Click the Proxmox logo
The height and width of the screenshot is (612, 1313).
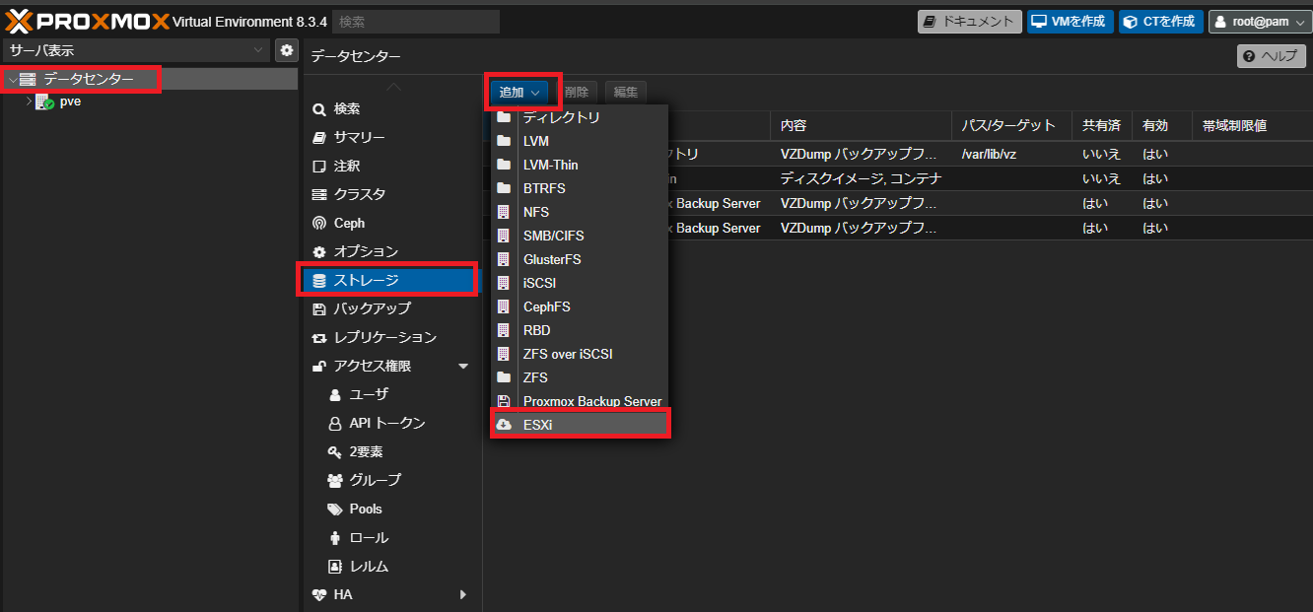[88, 21]
